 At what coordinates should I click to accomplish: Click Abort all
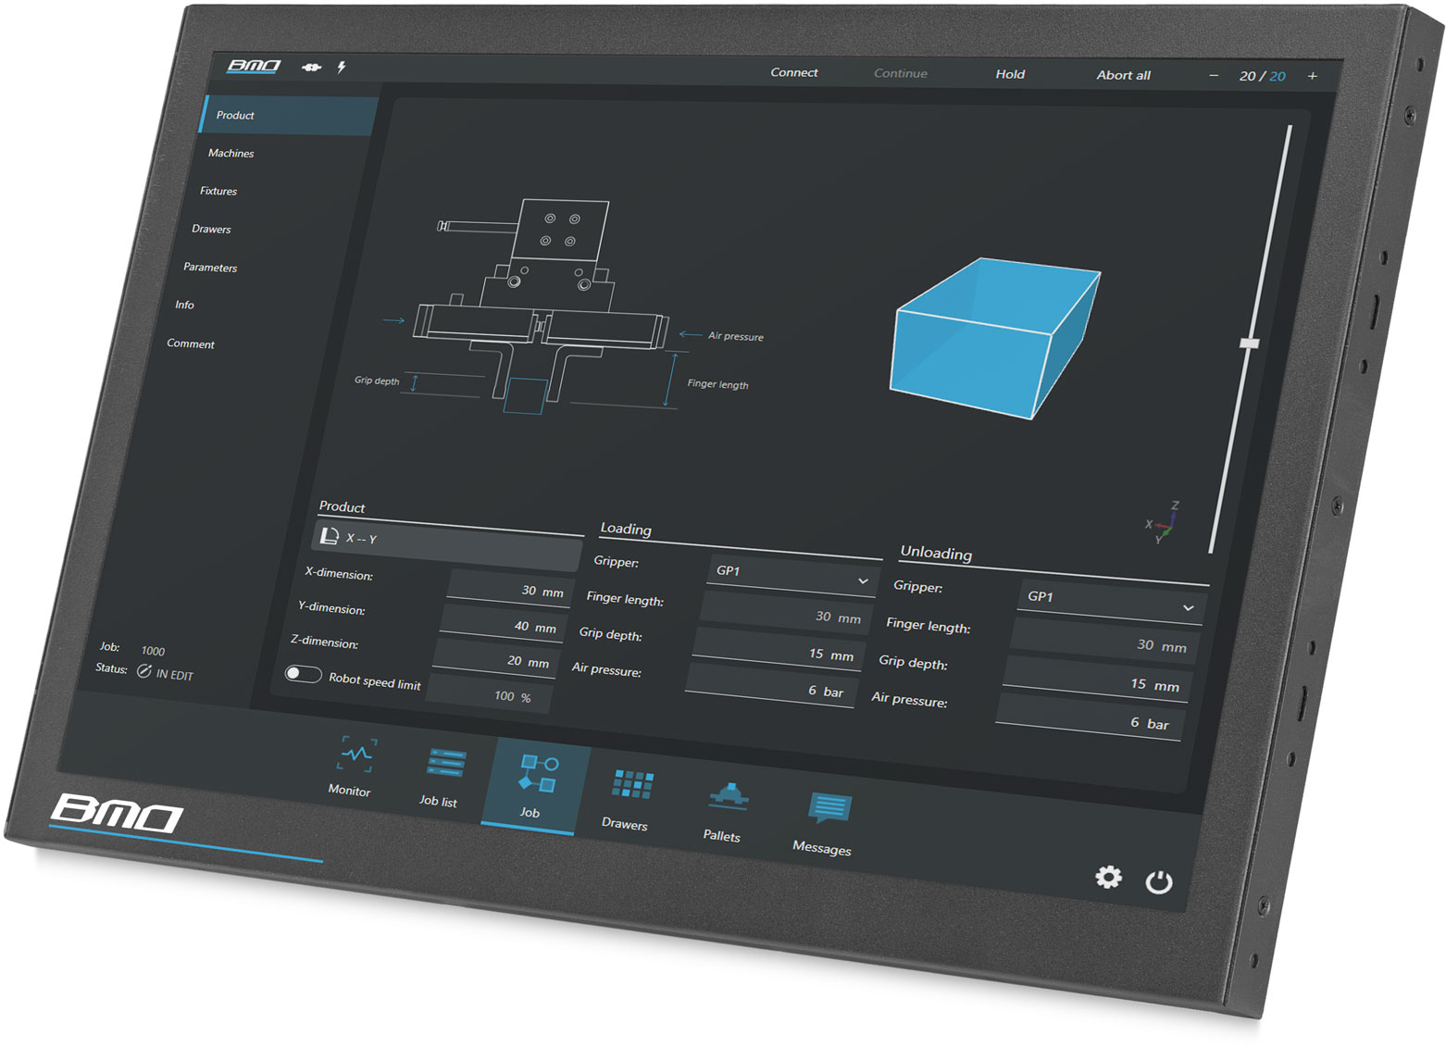point(1122,75)
